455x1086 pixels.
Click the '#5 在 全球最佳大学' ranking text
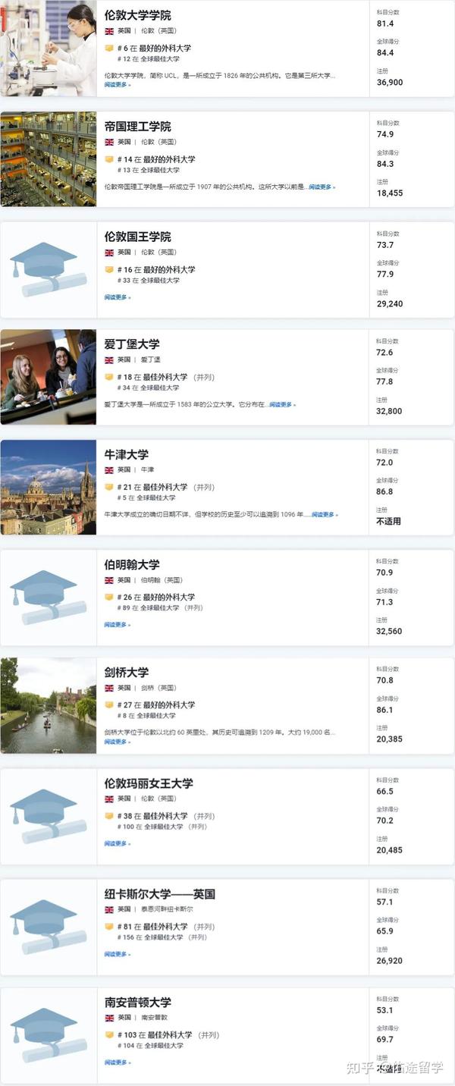pos(146,497)
